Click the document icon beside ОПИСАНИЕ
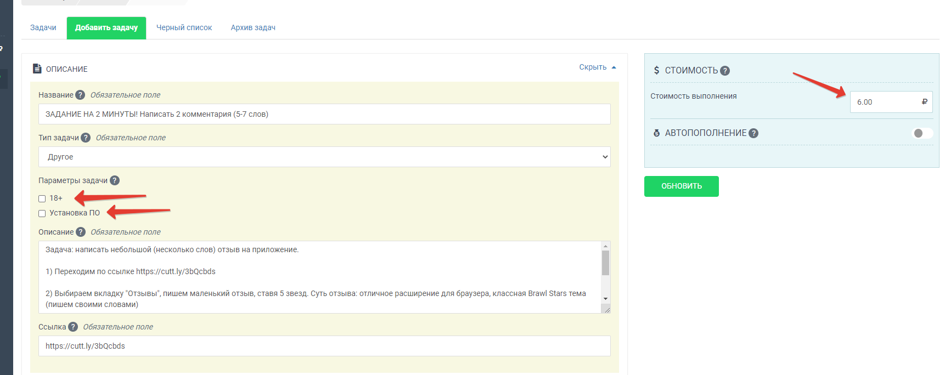Image resolution: width=945 pixels, height=375 pixels. pyautogui.click(x=37, y=69)
